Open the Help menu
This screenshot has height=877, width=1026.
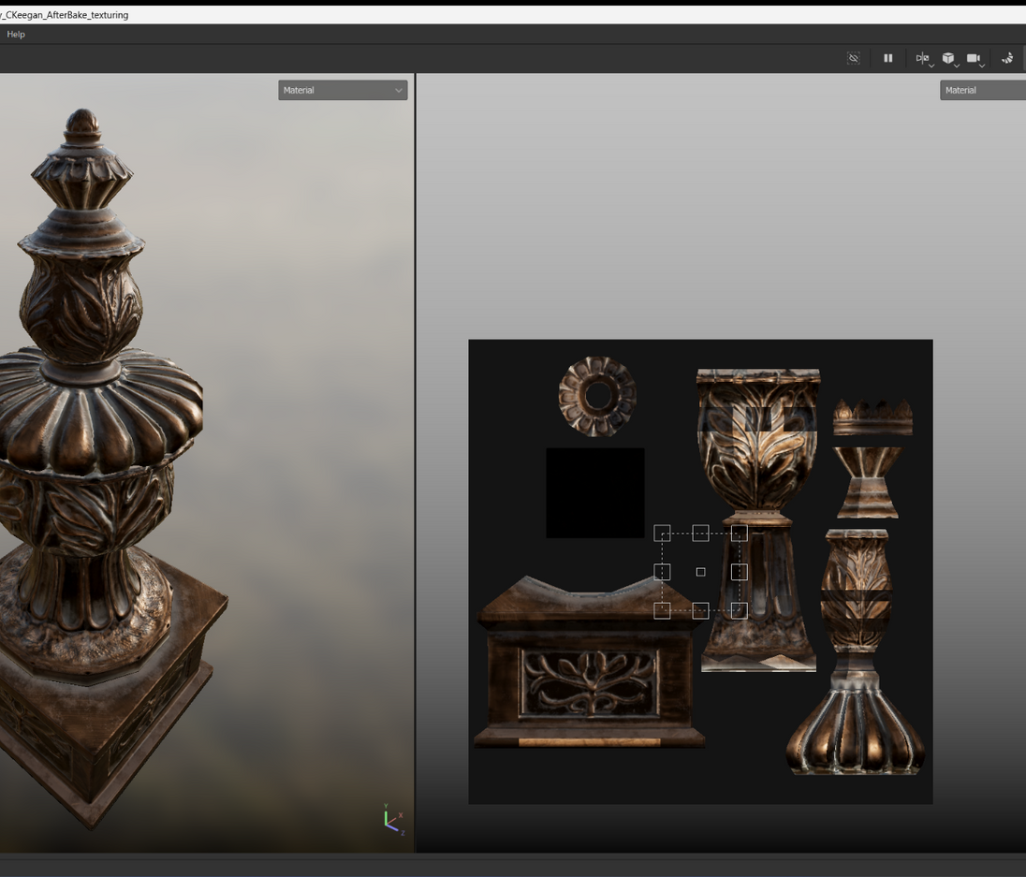point(16,35)
